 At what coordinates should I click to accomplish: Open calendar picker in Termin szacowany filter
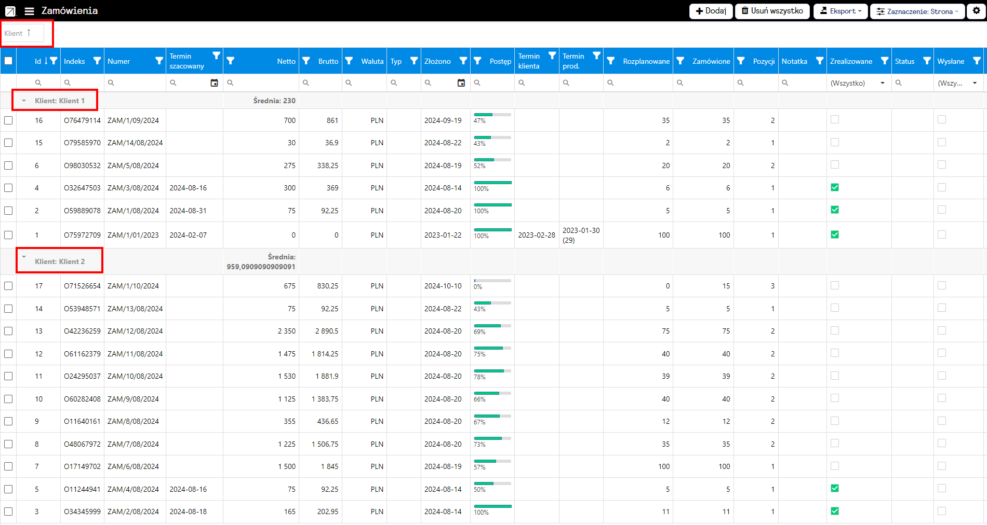214,83
